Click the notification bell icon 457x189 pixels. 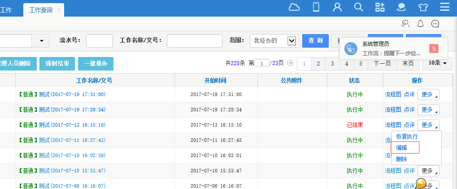coord(420,24)
